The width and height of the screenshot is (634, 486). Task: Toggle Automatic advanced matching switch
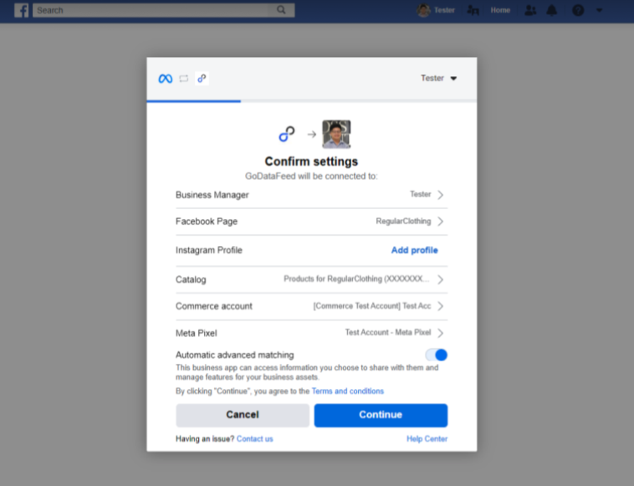[437, 355]
